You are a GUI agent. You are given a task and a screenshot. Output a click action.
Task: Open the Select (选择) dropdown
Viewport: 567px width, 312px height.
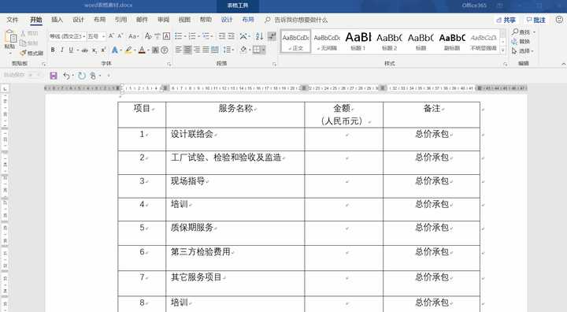523,51
